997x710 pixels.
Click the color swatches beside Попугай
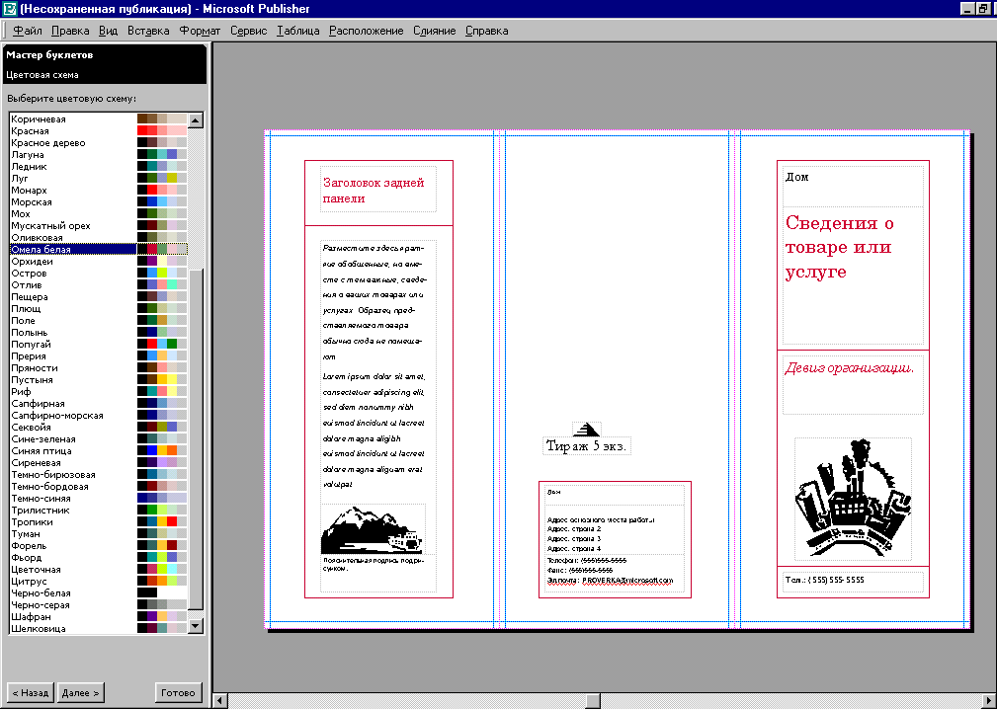click(161, 345)
